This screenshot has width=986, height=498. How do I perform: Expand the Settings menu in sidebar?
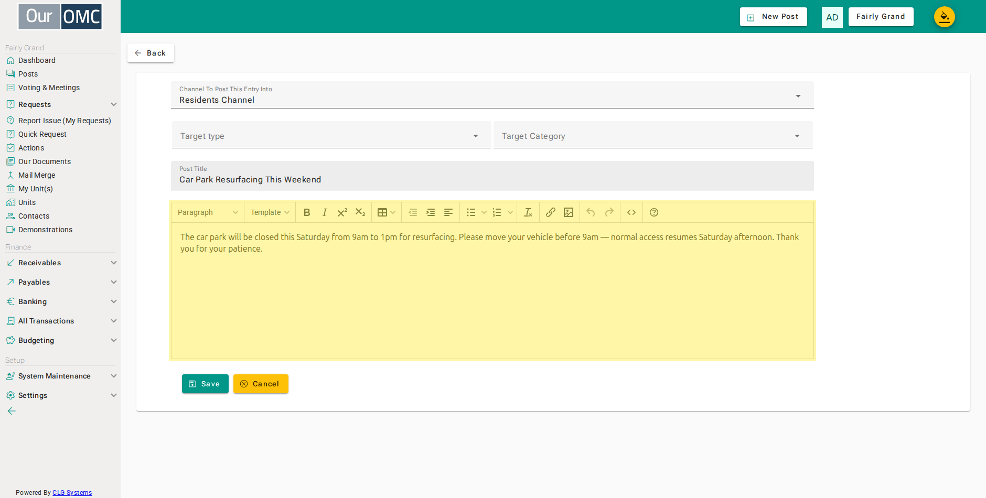point(61,395)
